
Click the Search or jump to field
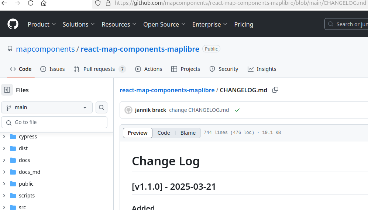pyautogui.click(x=346, y=24)
